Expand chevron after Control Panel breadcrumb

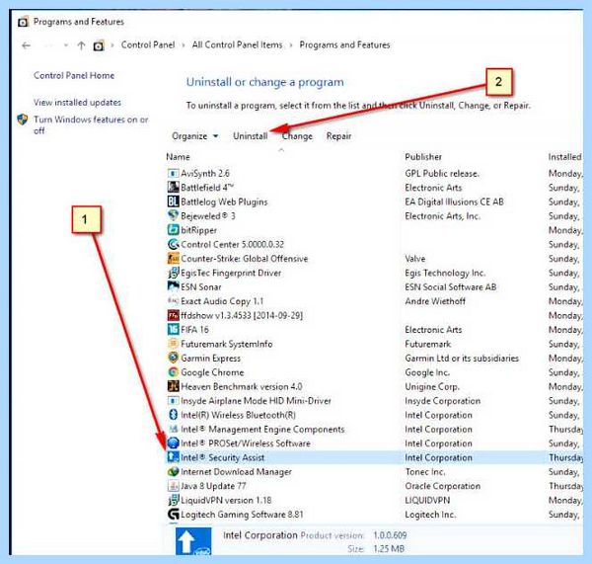pyautogui.click(x=184, y=45)
